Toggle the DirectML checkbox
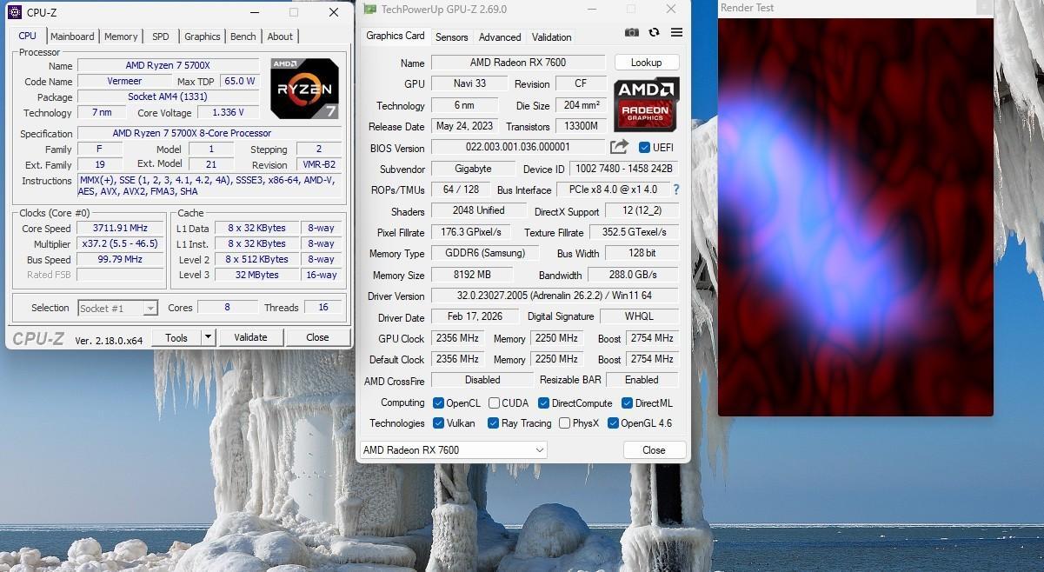Screen dimensions: 1044x572 point(627,403)
